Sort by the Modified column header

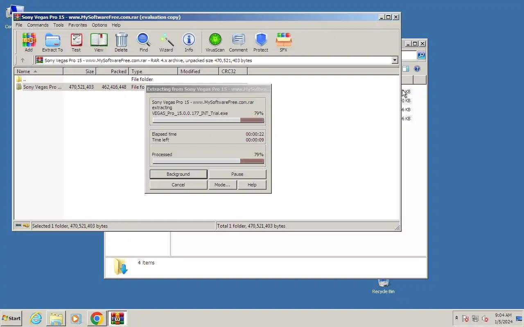coord(199,71)
